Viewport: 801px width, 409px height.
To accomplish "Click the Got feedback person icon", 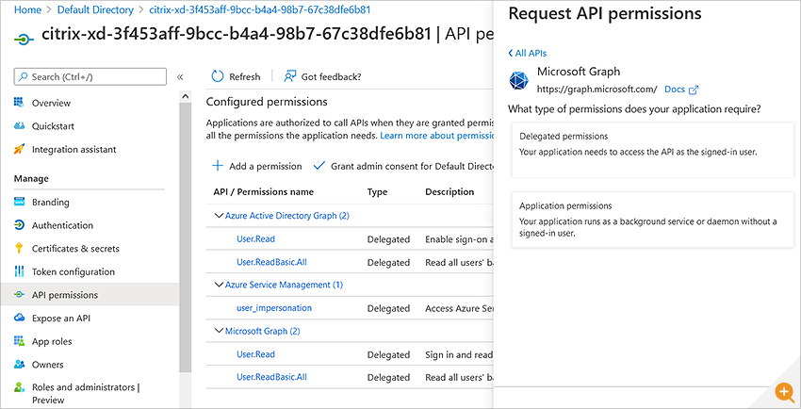I will [x=290, y=76].
